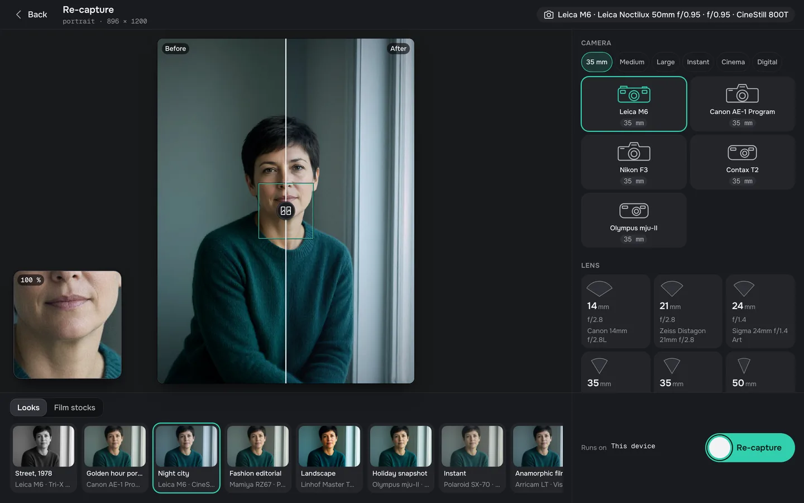Click the 100 % loupe preview

(68, 325)
